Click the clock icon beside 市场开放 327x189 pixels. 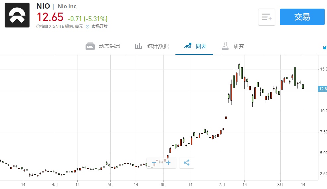point(88,26)
